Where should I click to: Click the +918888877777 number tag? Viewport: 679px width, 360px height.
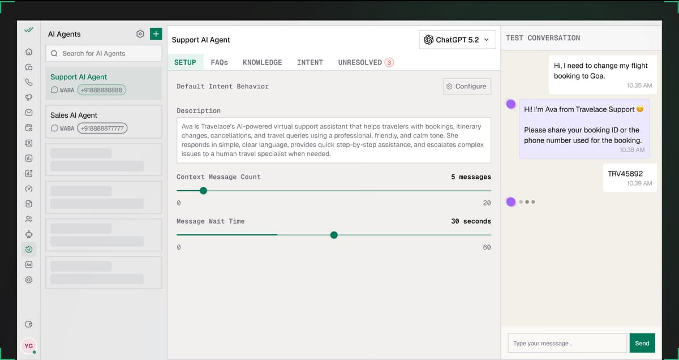pos(102,128)
